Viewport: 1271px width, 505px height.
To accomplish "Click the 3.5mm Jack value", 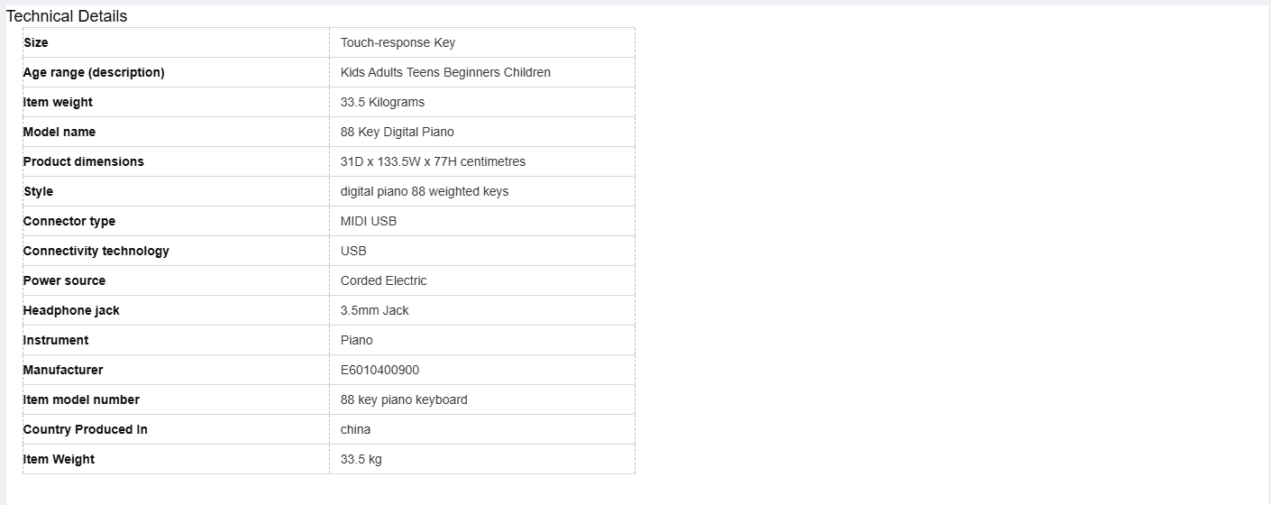I will pos(375,310).
